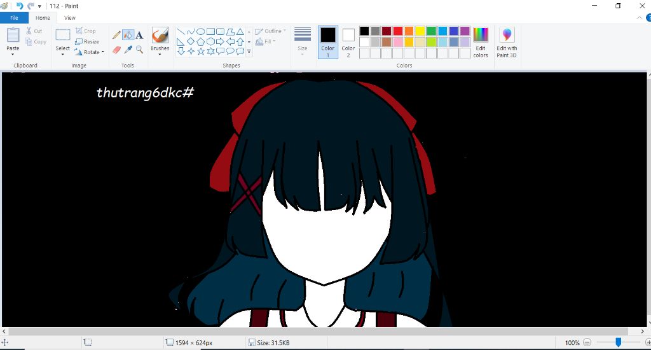This screenshot has height=350, width=651.
Task: Switch to the Home tab
Action: point(43,18)
